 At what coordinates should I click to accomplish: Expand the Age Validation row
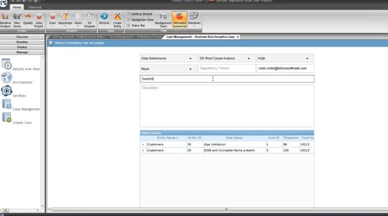click(143, 144)
